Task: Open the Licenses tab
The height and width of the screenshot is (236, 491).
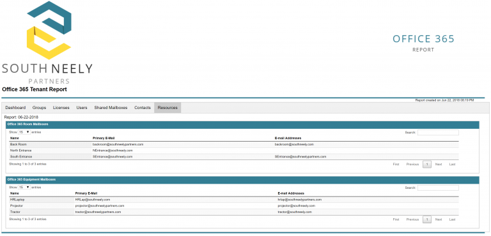Action: 61,108
